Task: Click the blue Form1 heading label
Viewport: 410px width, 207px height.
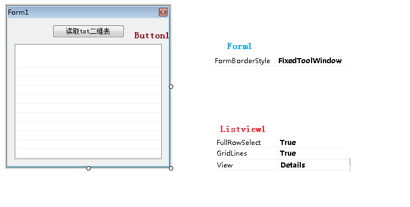Action: tap(239, 46)
